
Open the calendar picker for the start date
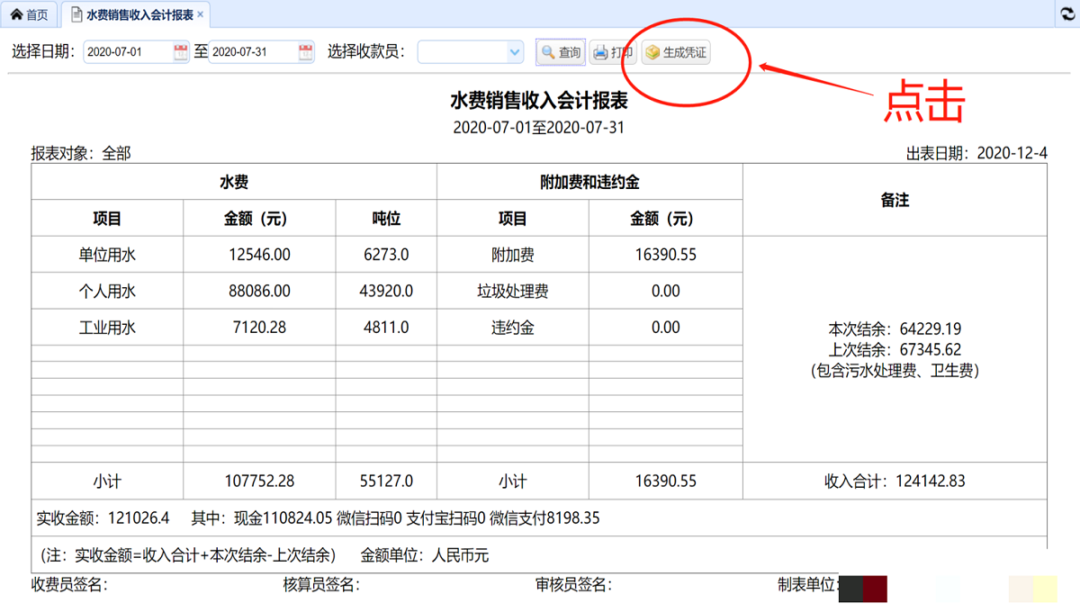click(x=179, y=51)
